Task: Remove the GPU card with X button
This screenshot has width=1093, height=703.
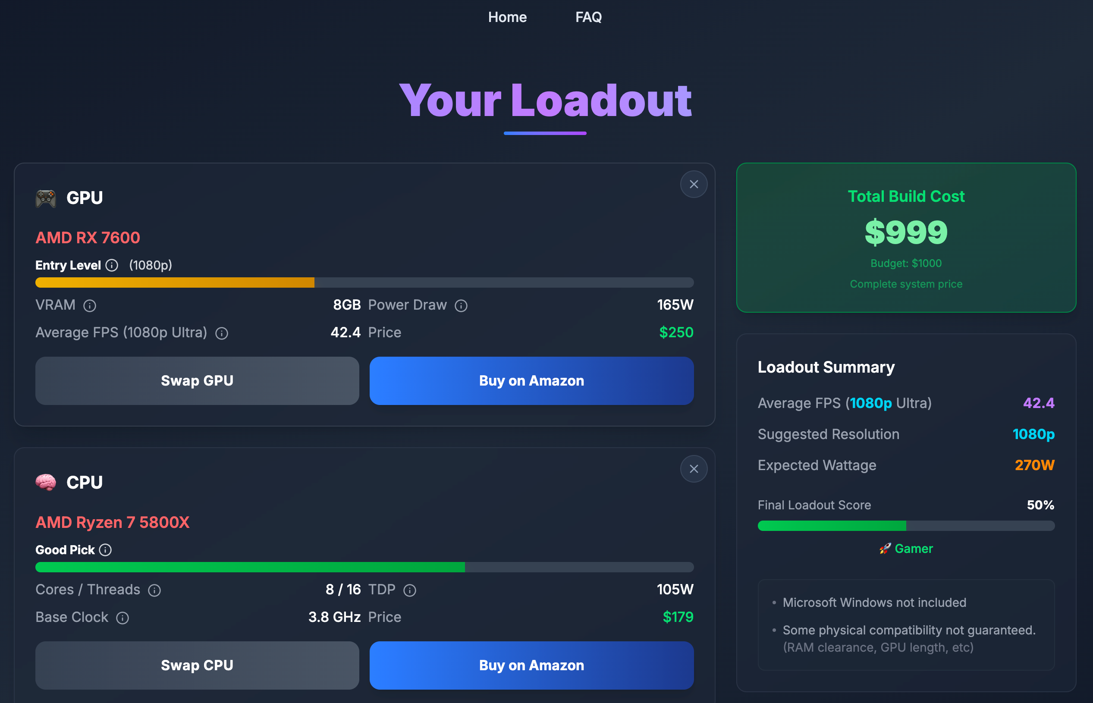Action: pyautogui.click(x=693, y=185)
